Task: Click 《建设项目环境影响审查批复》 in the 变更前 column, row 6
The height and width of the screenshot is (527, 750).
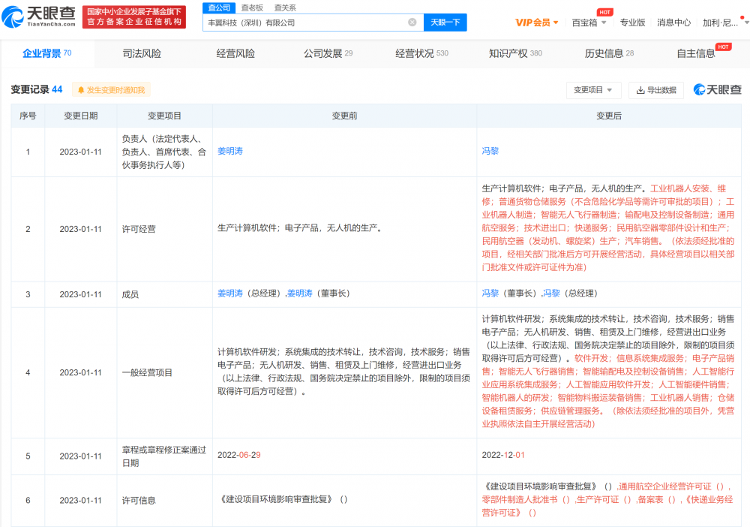Action: pos(277,500)
